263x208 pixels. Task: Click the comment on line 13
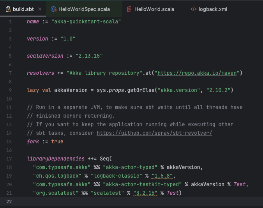tap(130, 125)
